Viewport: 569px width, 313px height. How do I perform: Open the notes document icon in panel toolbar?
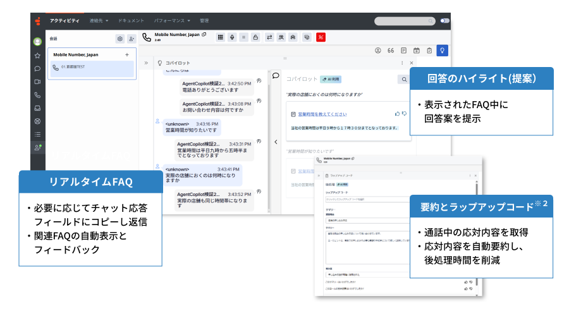click(x=403, y=51)
